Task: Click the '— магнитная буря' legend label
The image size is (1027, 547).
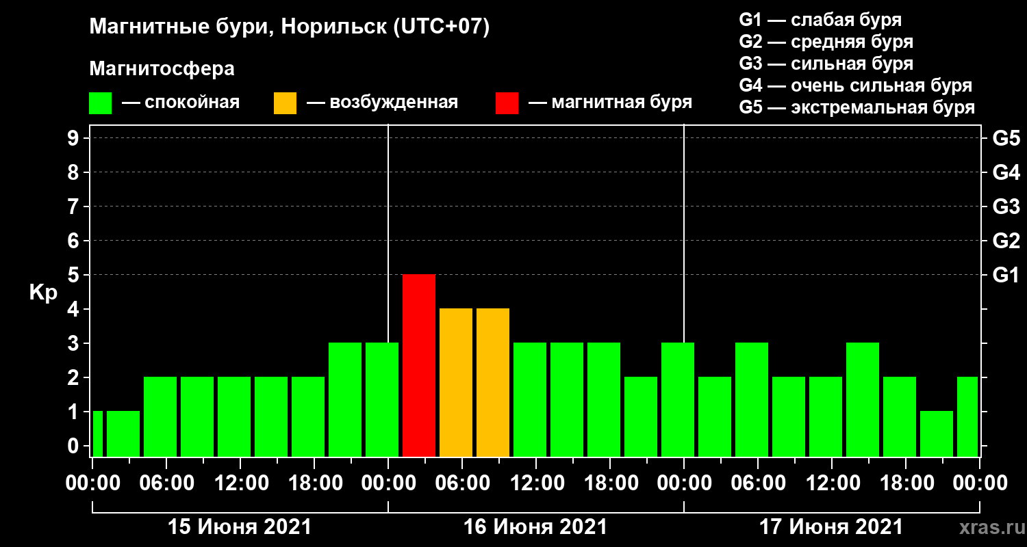Action: [610, 103]
